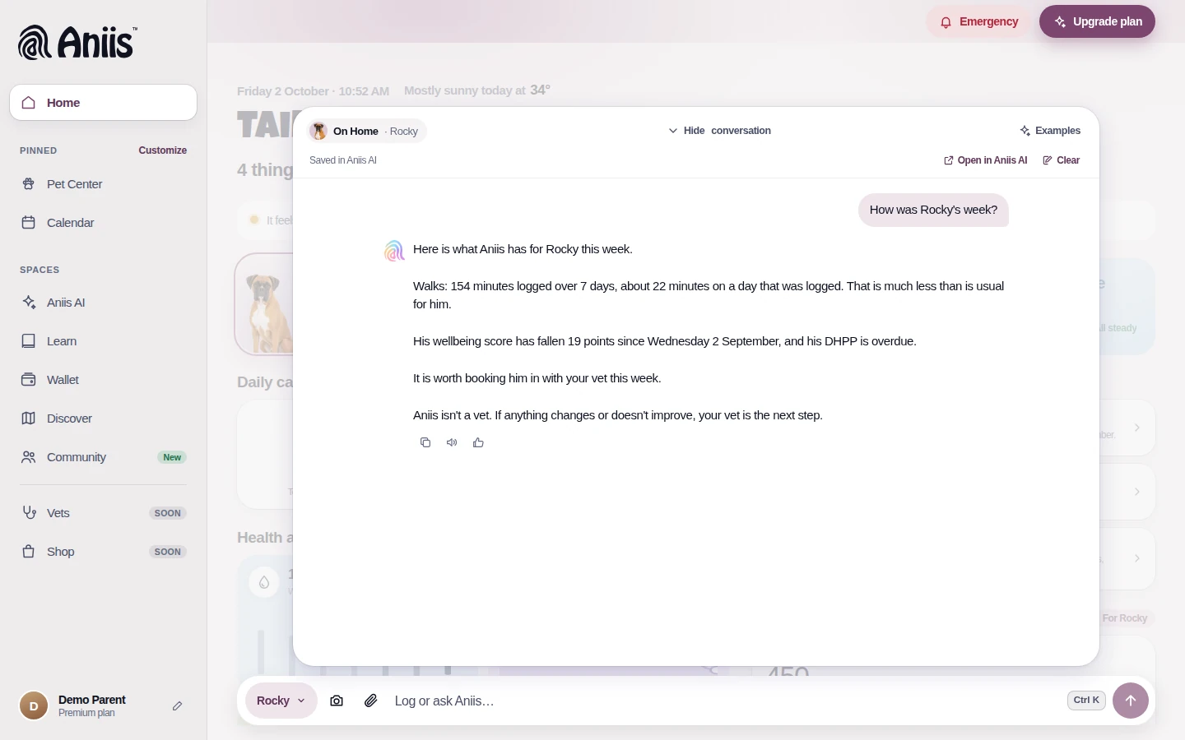Collapse with Hide conversation

tap(719, 131)
